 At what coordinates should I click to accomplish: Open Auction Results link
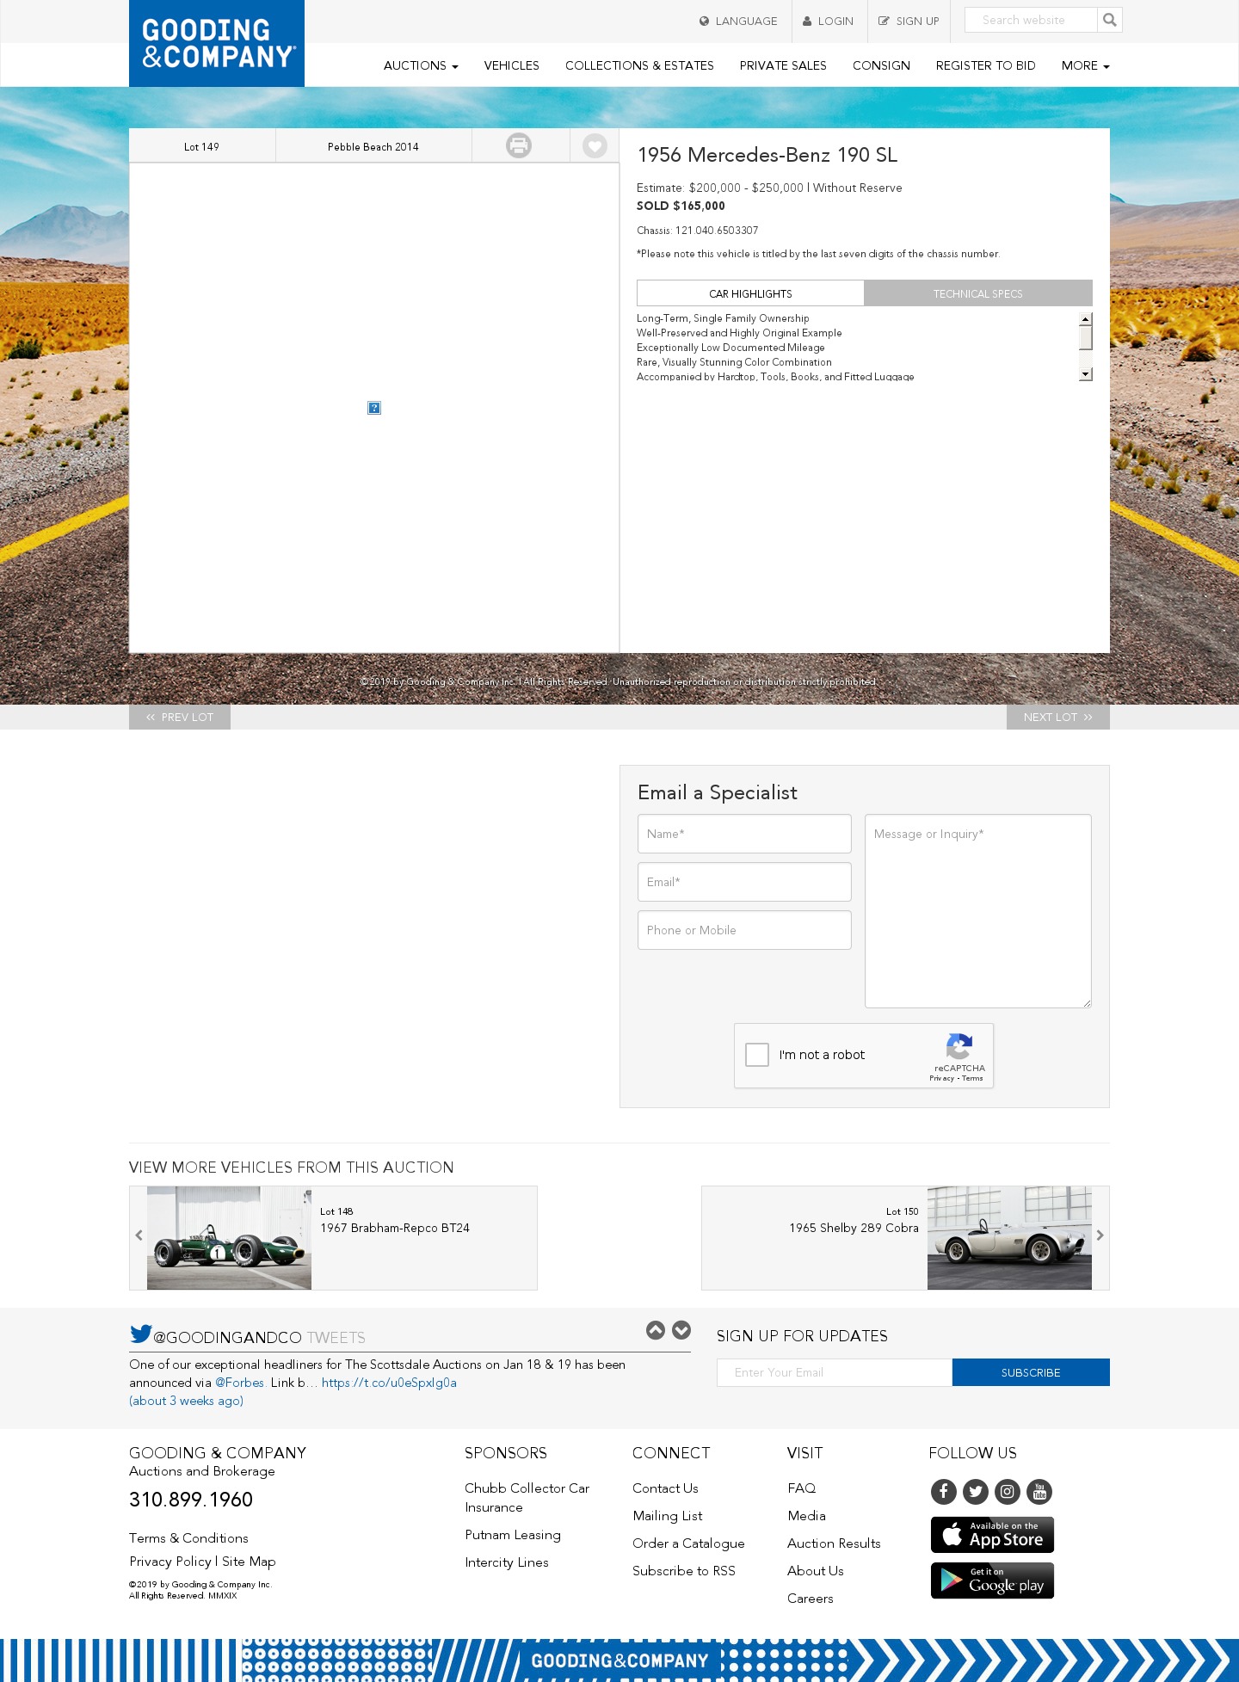pos(834,1543)
